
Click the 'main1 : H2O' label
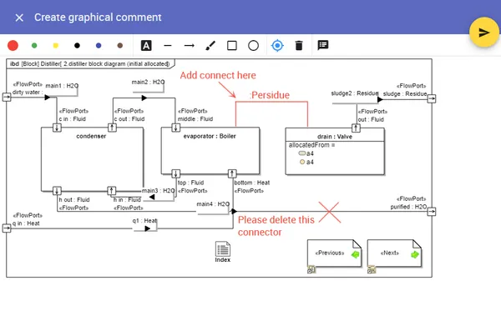click(62, 86)
